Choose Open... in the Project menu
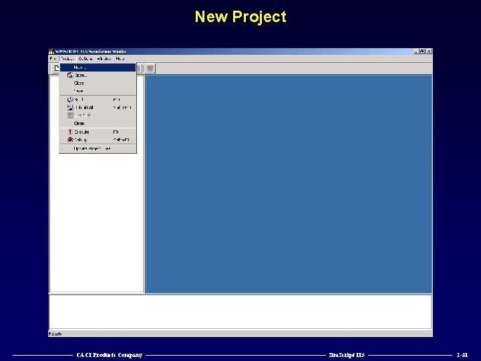The width and height of the screenshot is (481, 361). pos(98,75)
